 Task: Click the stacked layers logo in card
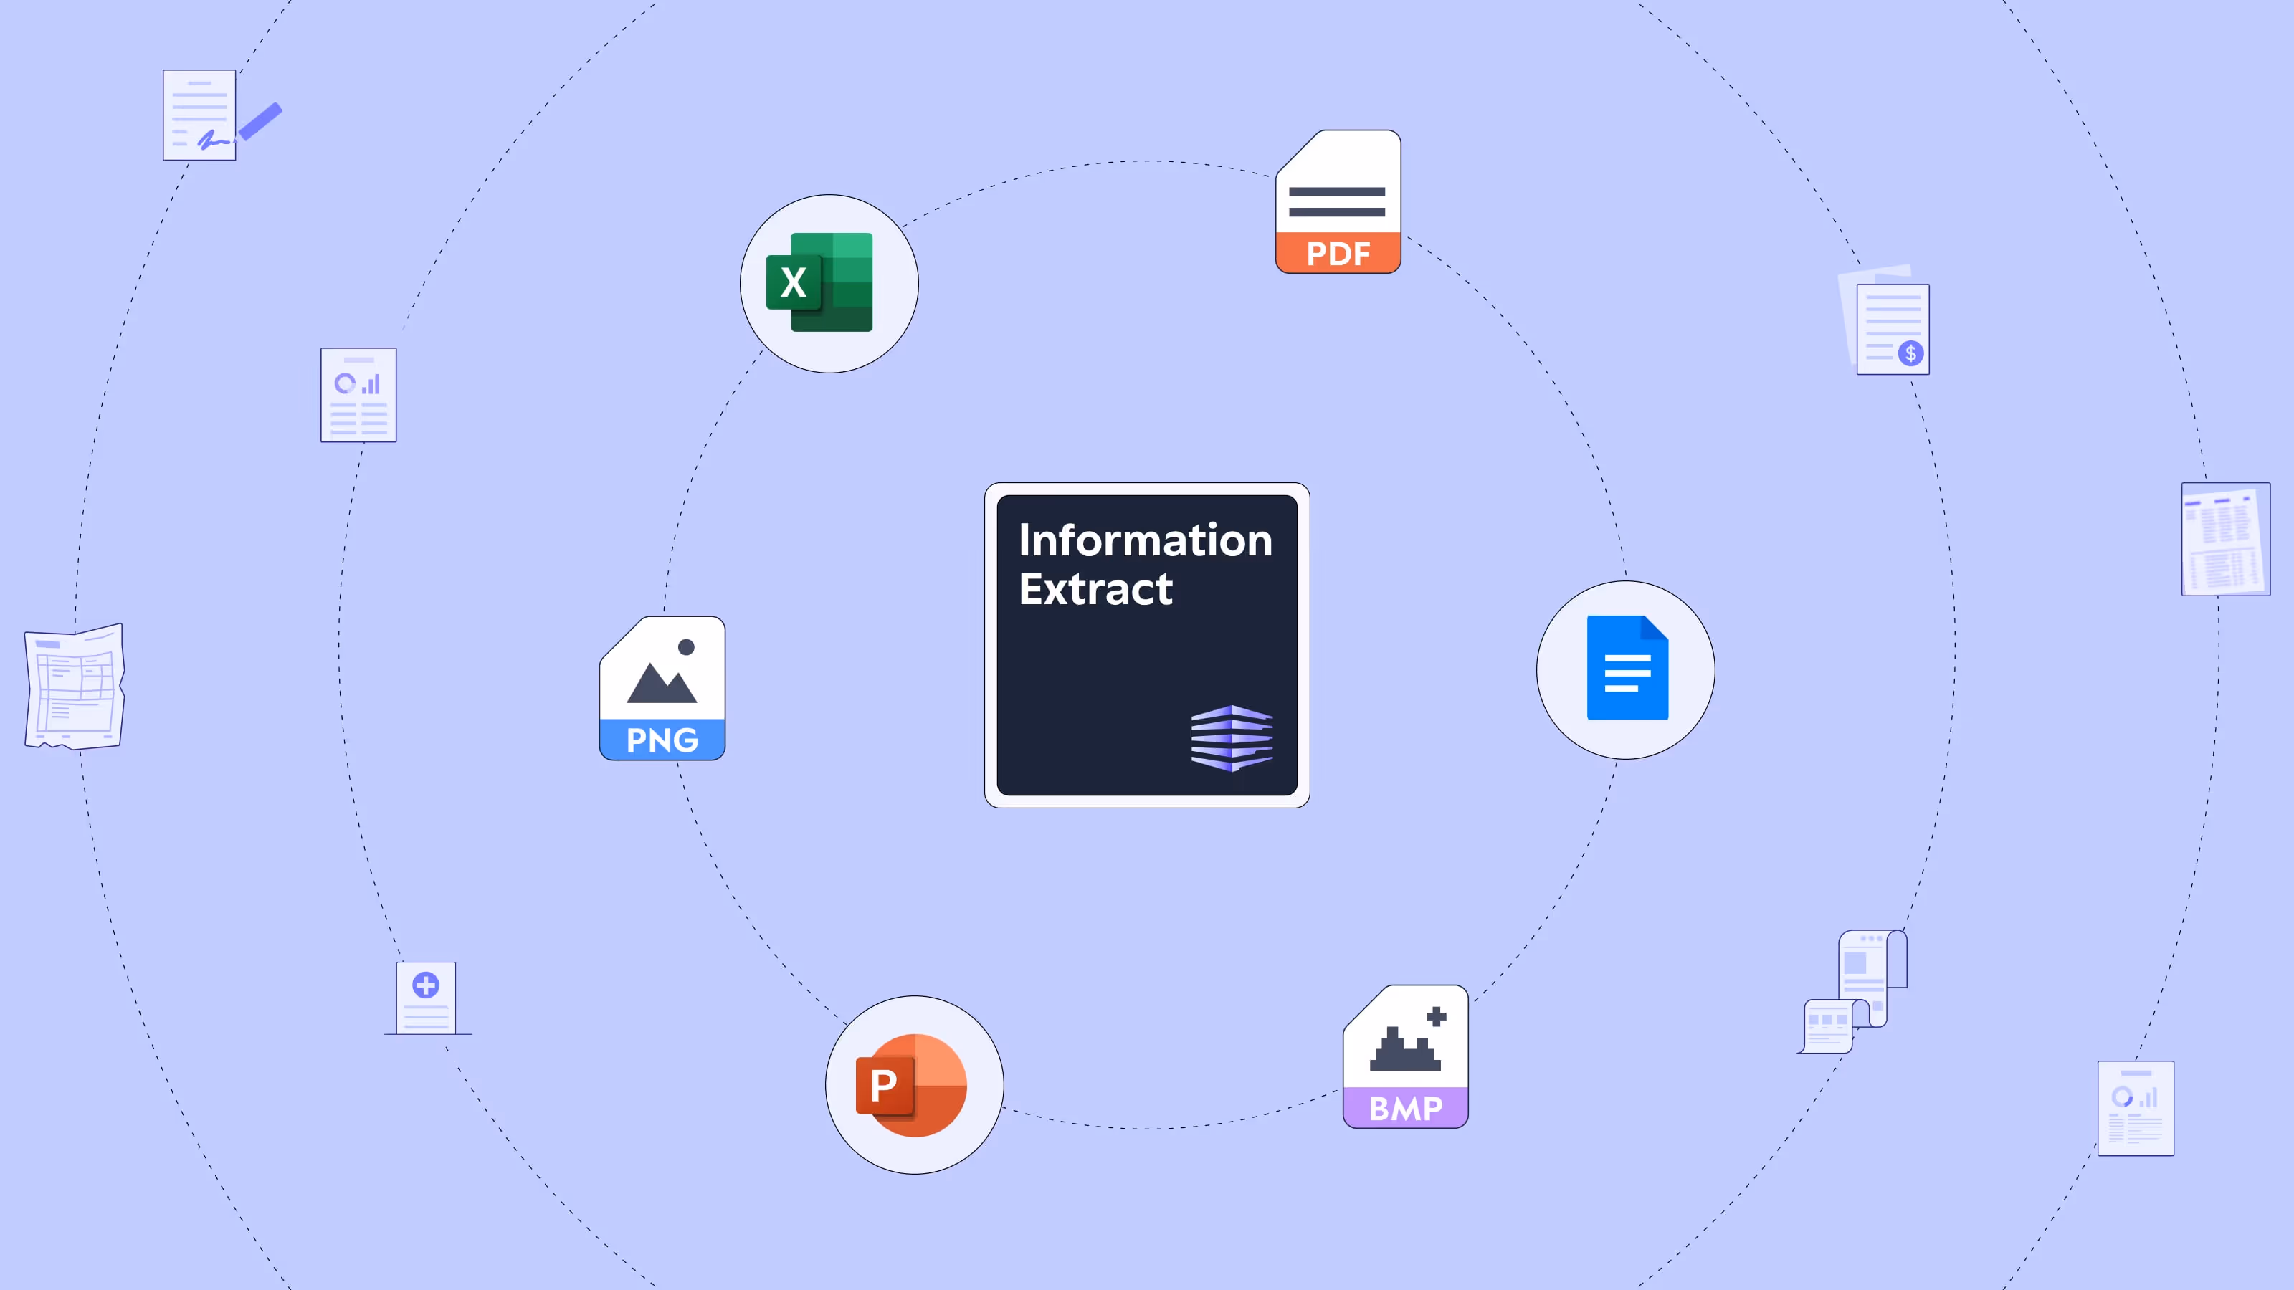pos(1232,737)
